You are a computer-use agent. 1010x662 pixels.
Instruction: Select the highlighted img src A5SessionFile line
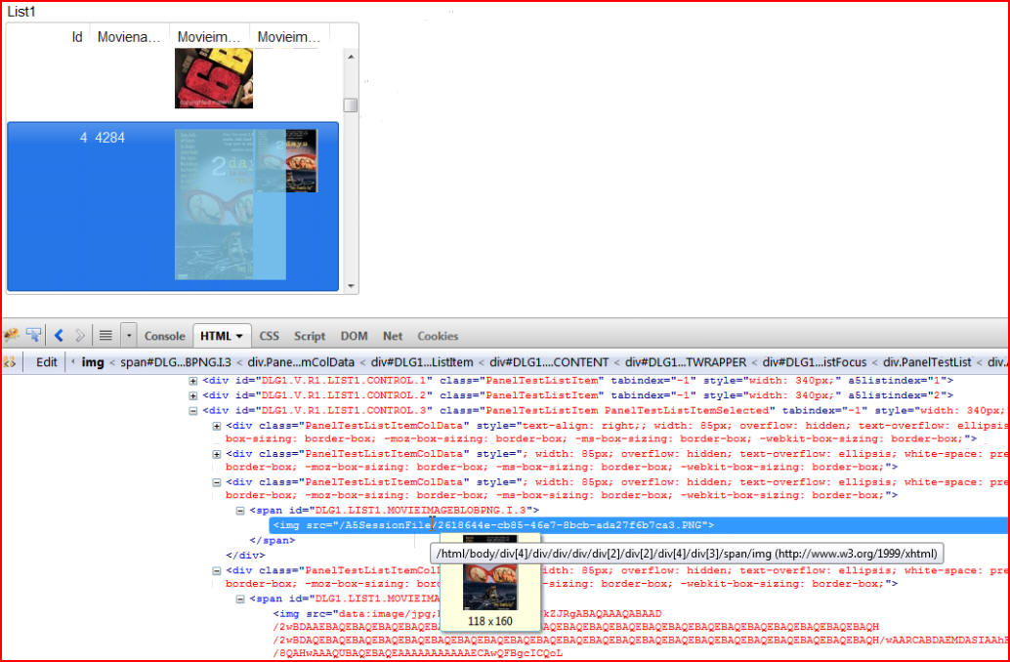(638, 525)
